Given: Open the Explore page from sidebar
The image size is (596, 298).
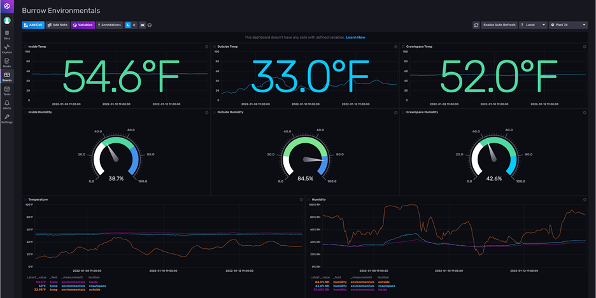Looking at the screenshot, I should click(7, 48).
